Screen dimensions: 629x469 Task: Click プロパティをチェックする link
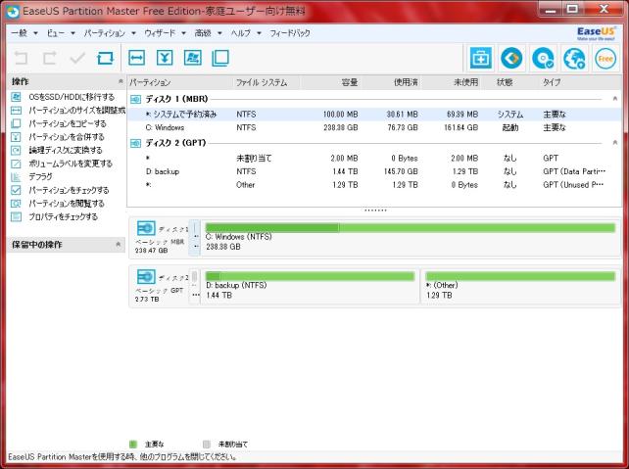coord(63,216)
